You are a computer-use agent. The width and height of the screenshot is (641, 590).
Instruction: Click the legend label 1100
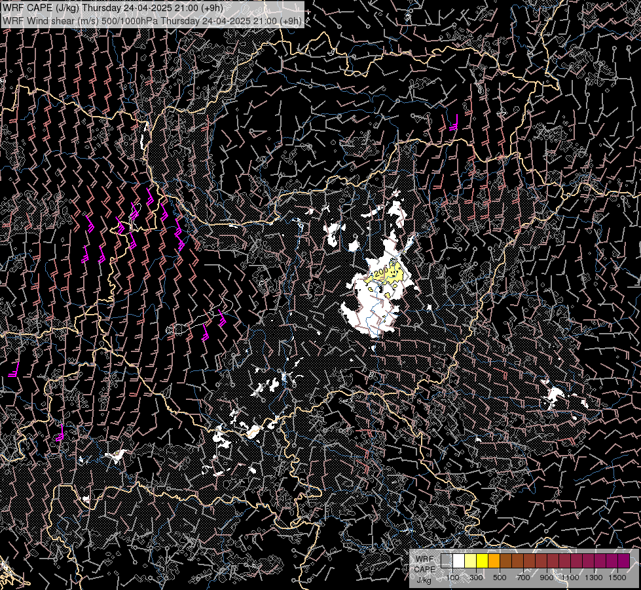(x=570, y=578)
